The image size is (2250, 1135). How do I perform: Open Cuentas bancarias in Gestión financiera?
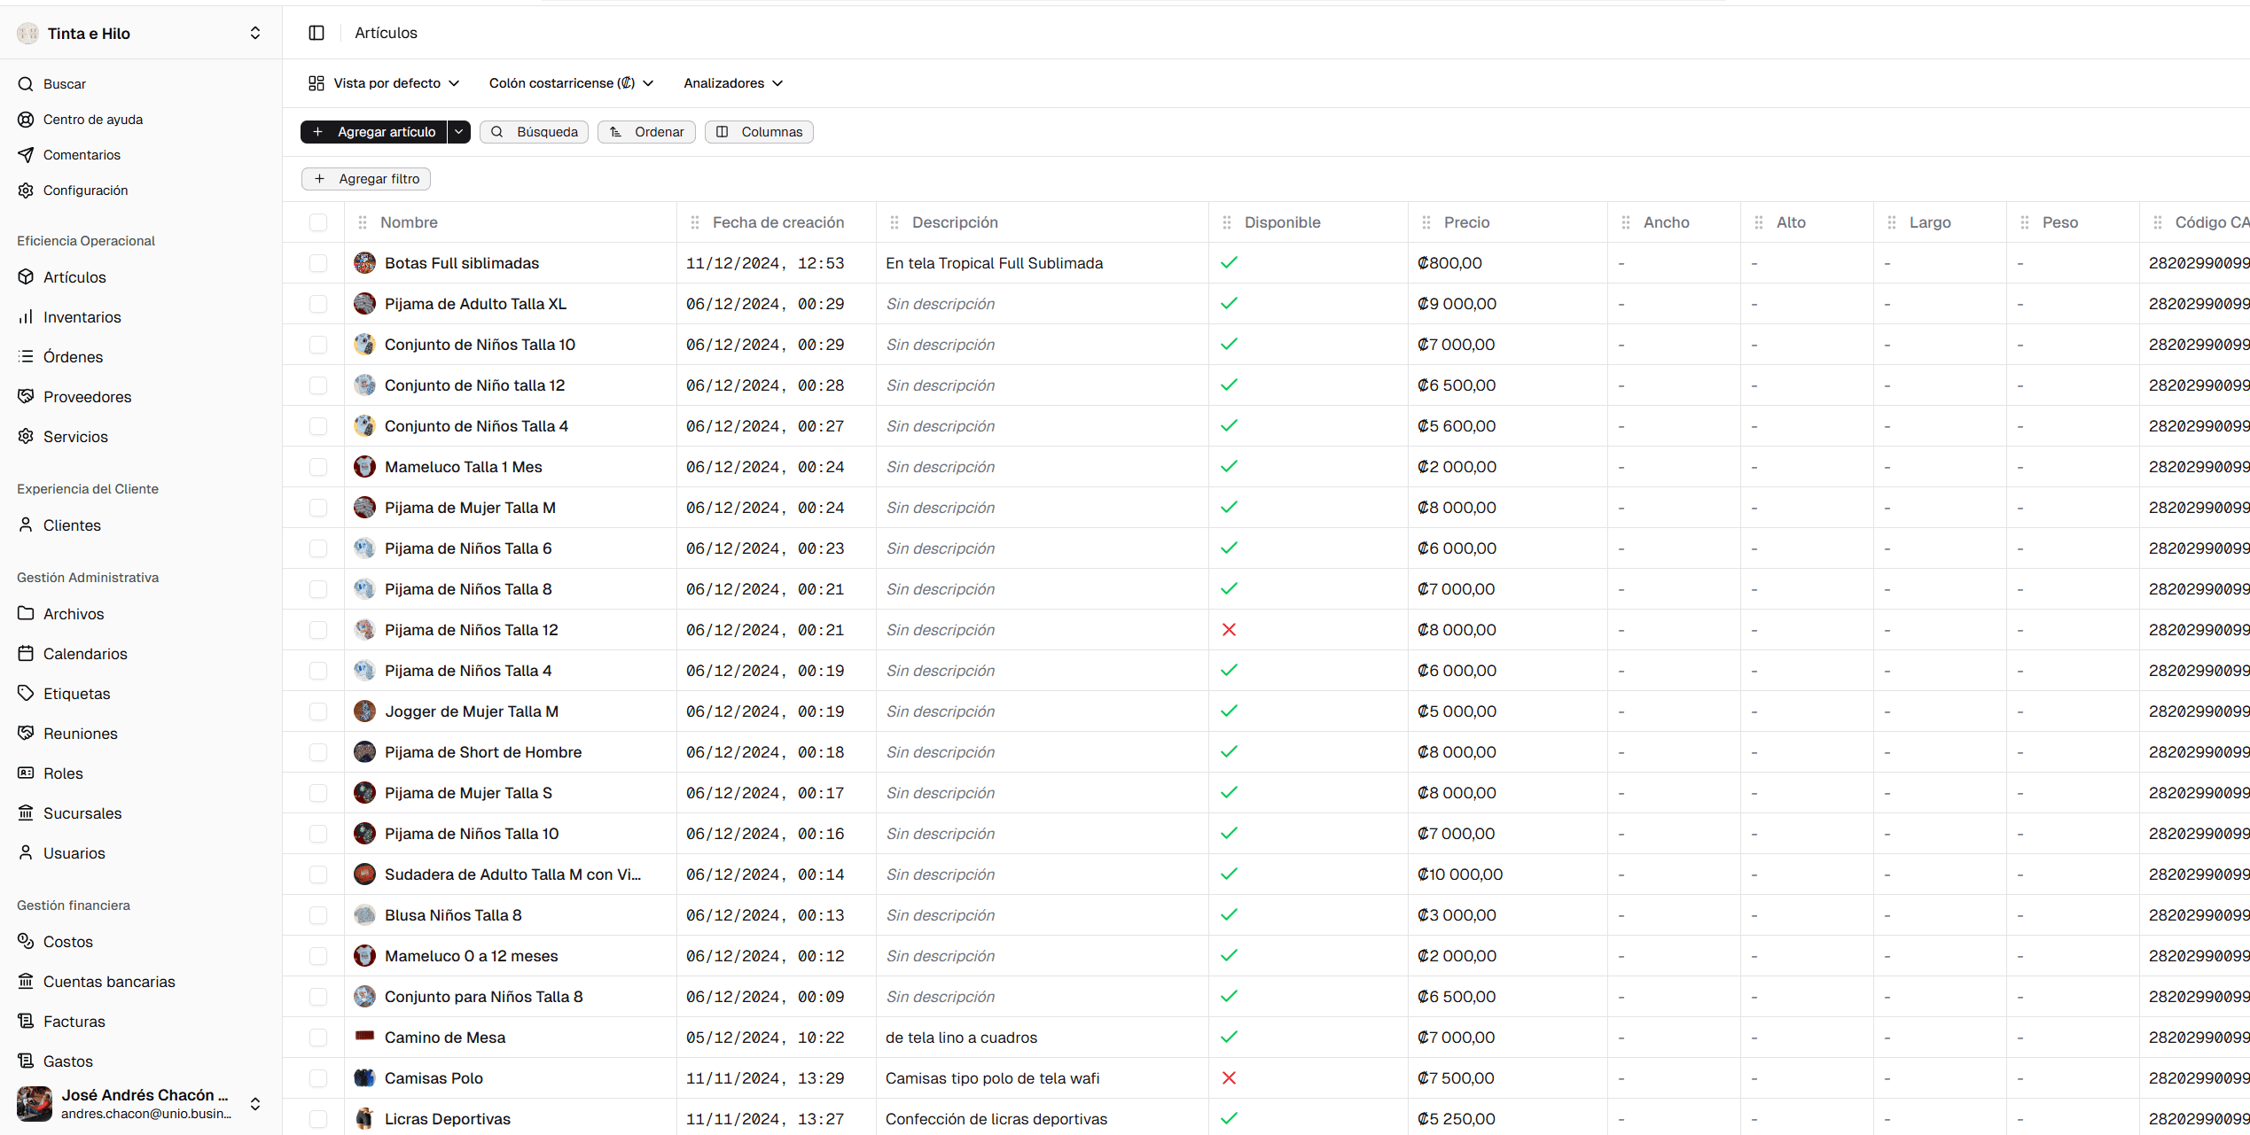coord(109,981)
